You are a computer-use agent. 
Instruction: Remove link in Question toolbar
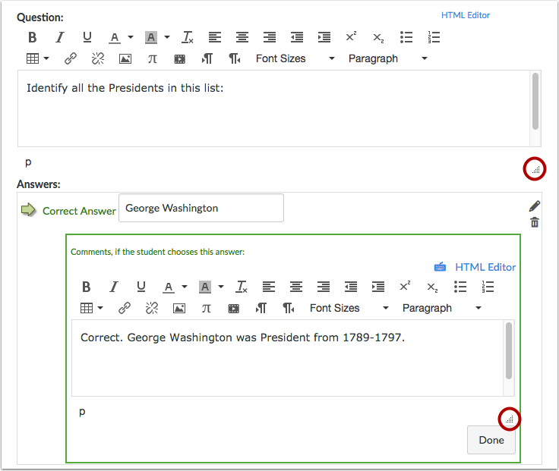[x=98, y=58]
